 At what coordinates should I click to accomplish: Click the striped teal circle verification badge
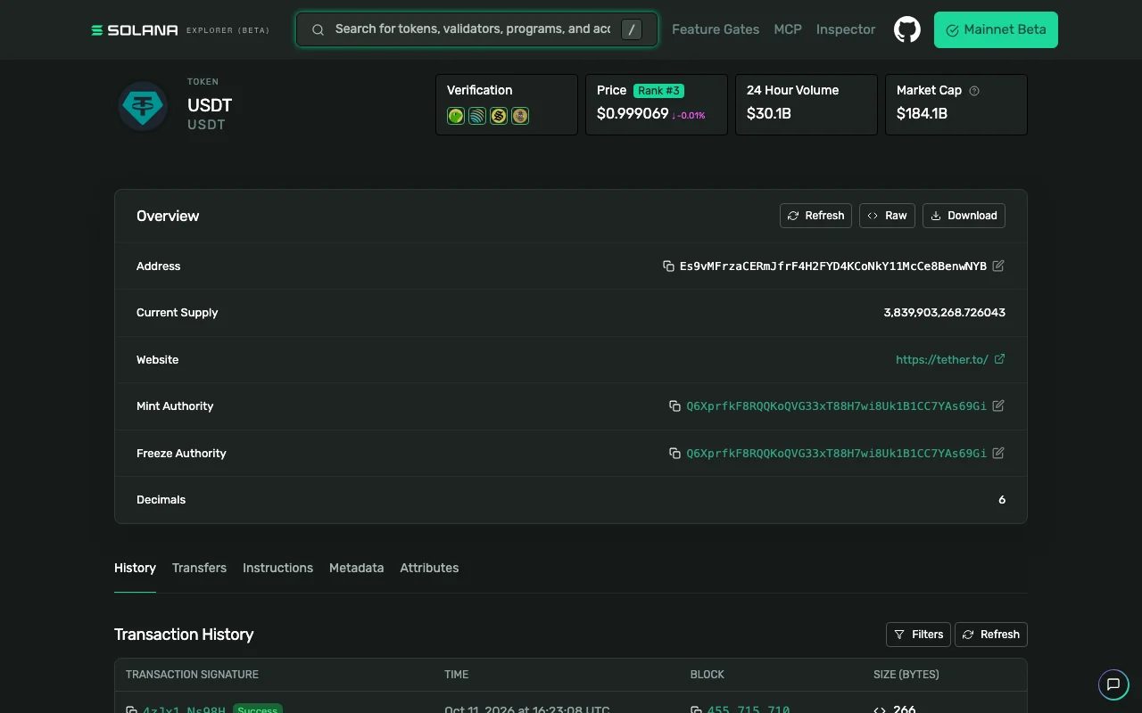477,116
